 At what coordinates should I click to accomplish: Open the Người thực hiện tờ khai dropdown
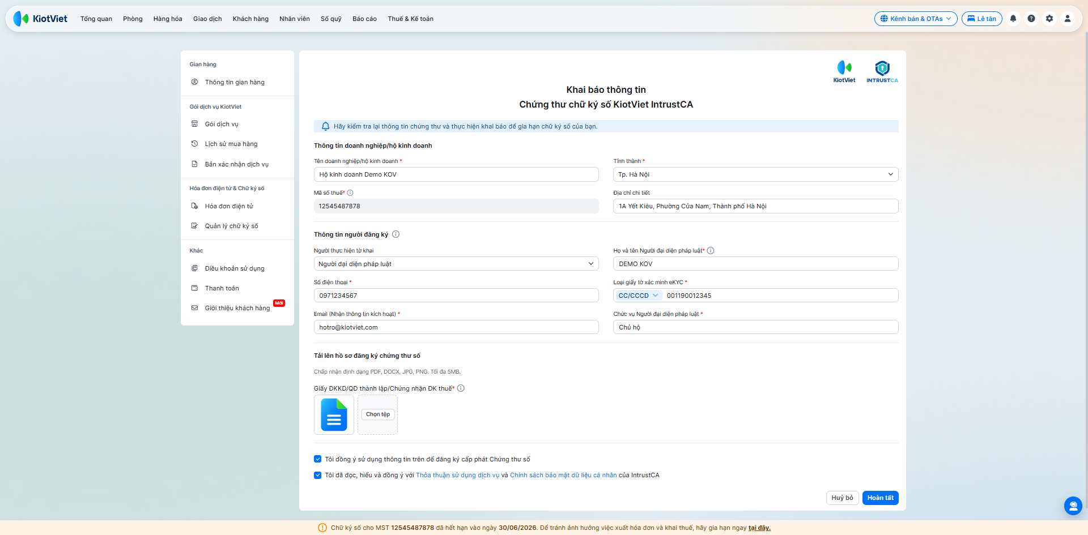click(456, 264)
